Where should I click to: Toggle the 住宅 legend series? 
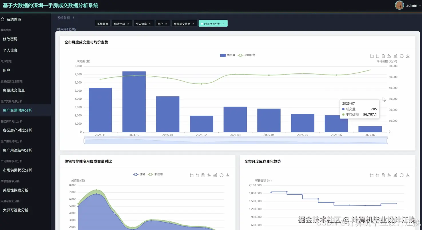(139, 174)
